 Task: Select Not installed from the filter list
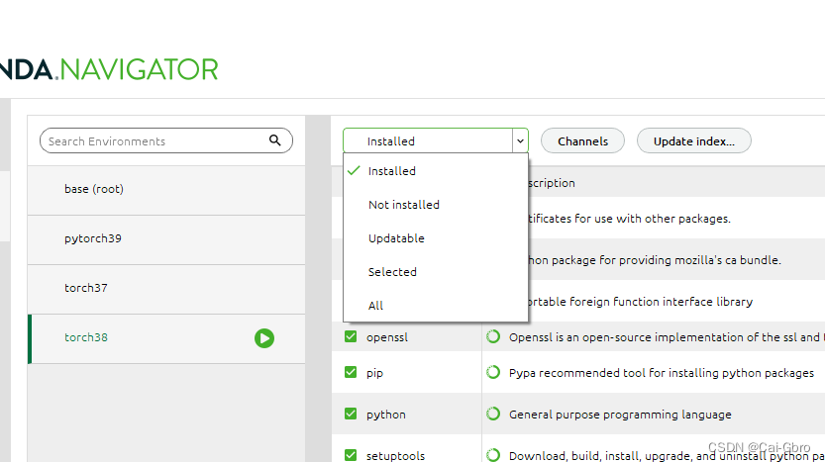[x=436, y=205]
